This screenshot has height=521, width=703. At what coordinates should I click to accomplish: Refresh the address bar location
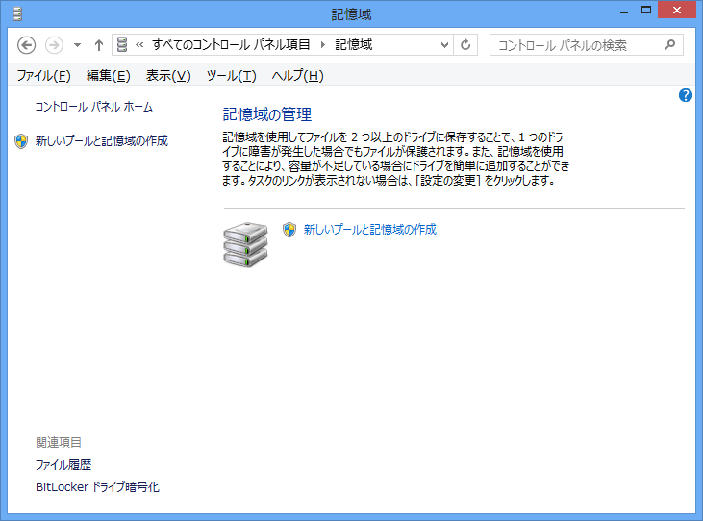[466, 45]
